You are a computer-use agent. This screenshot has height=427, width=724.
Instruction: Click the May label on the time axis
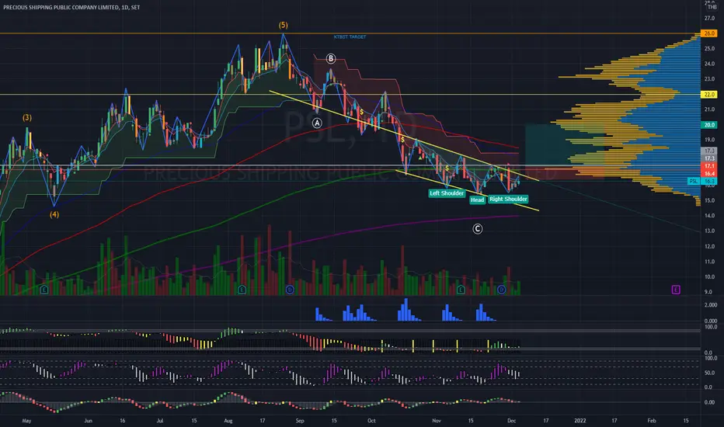click(x=26, y=421)
